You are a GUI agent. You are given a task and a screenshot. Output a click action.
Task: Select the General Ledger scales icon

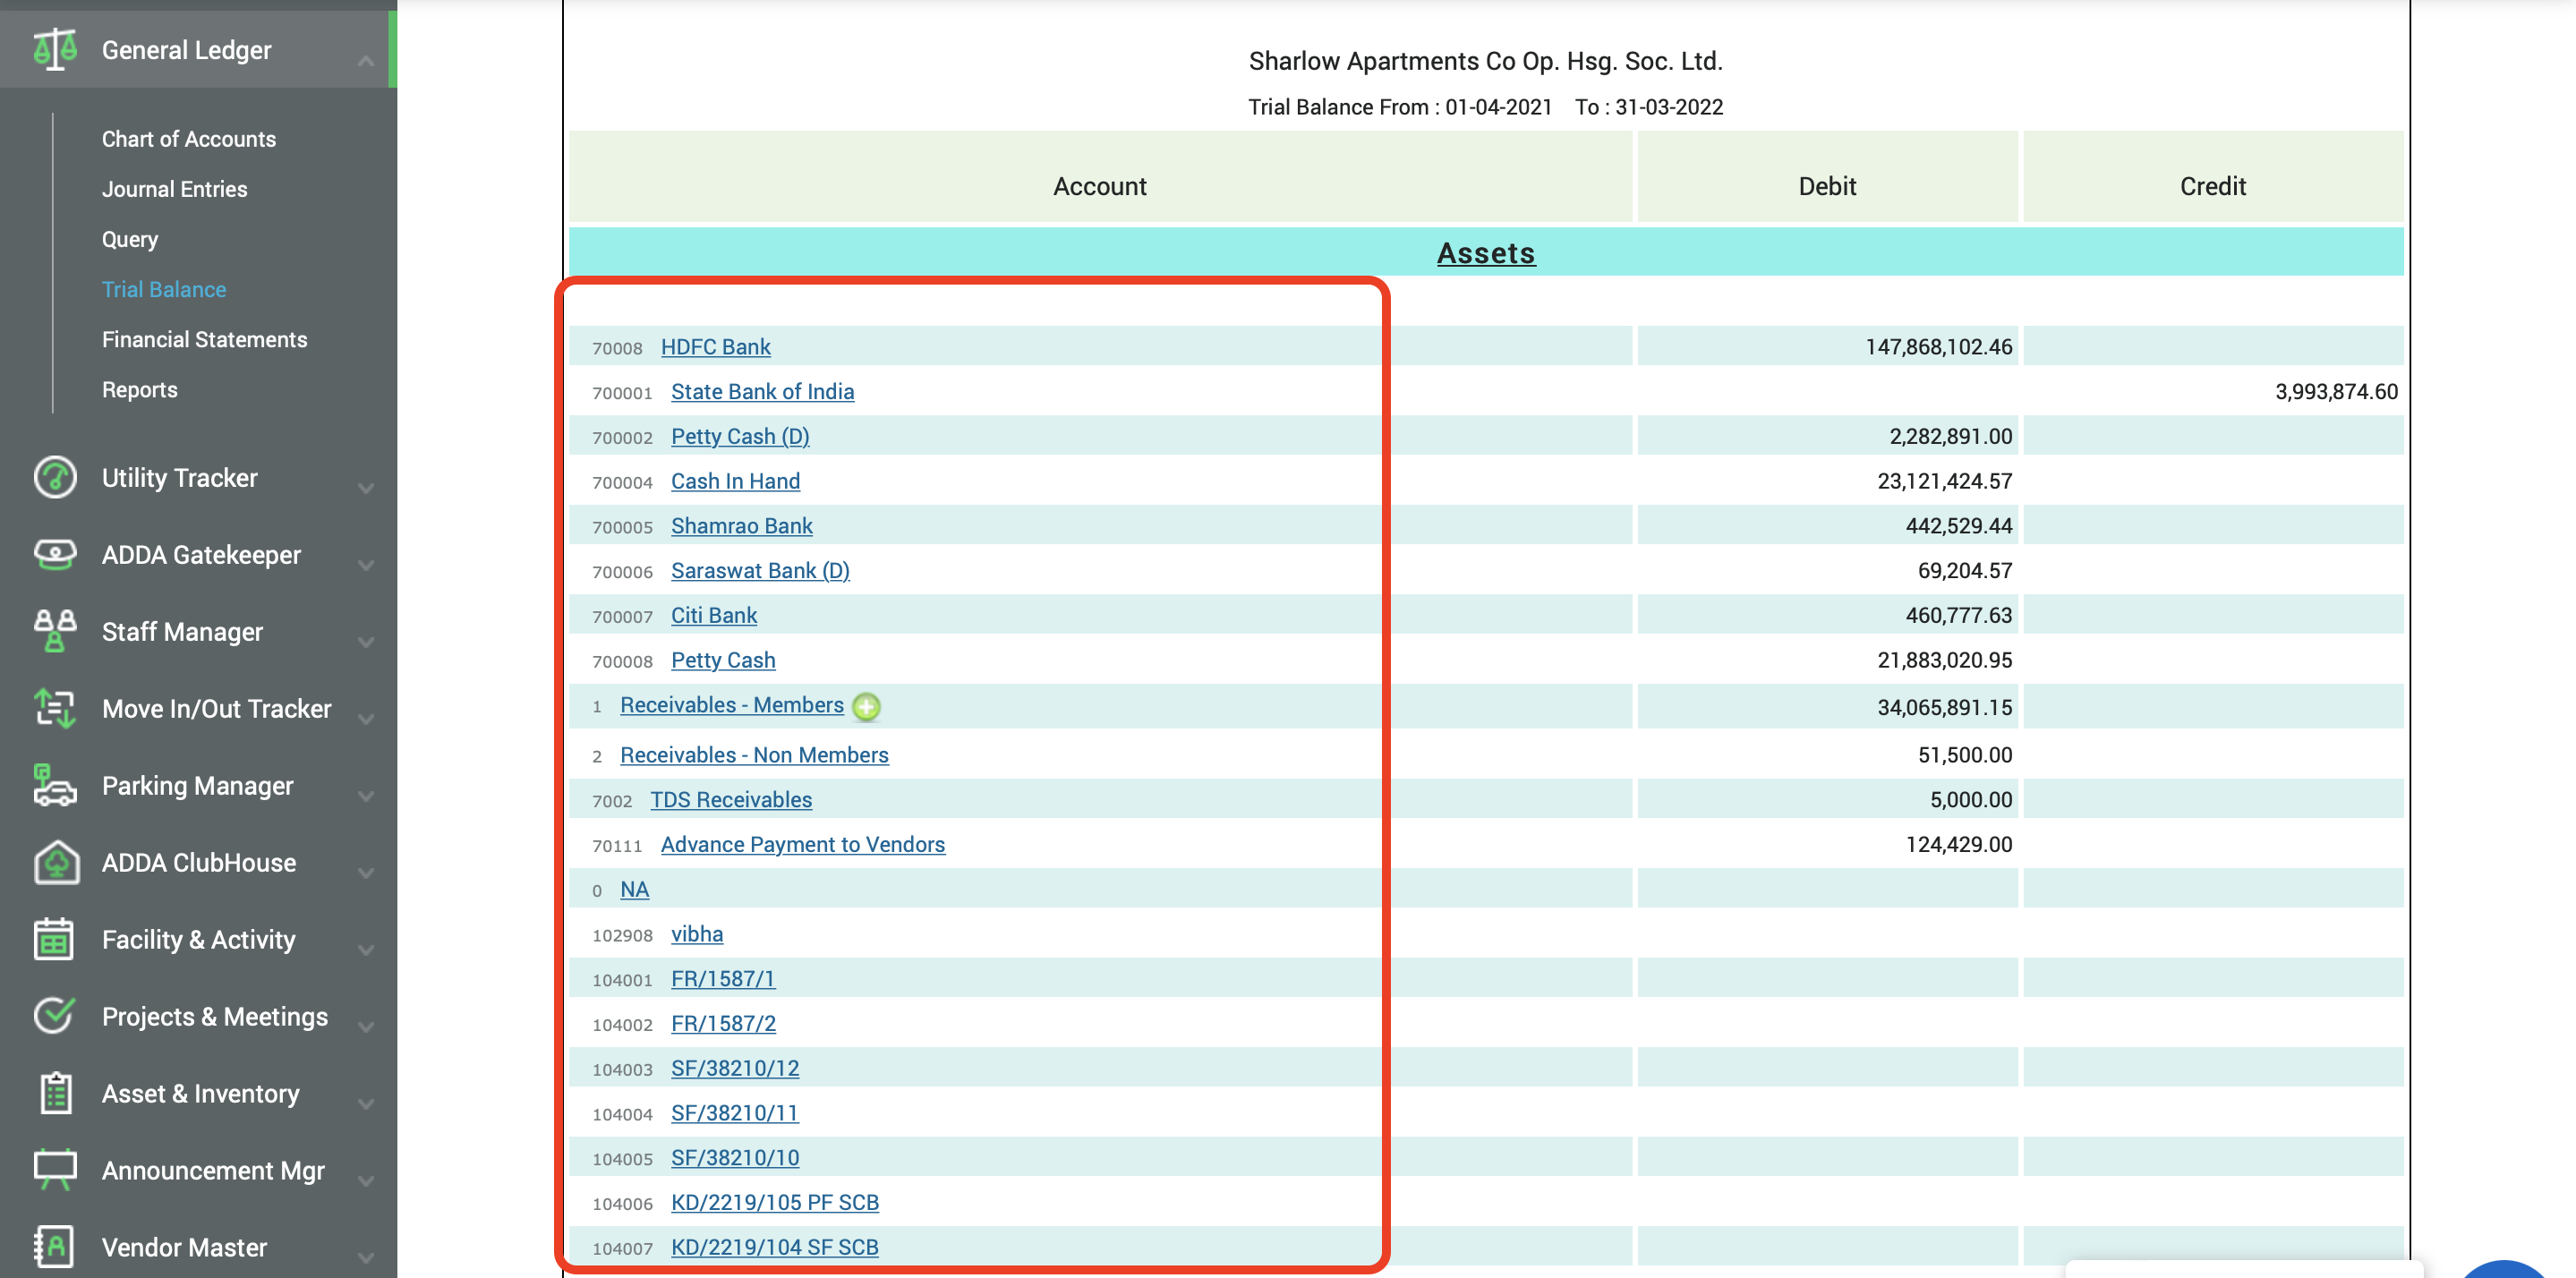click(55, 48)
